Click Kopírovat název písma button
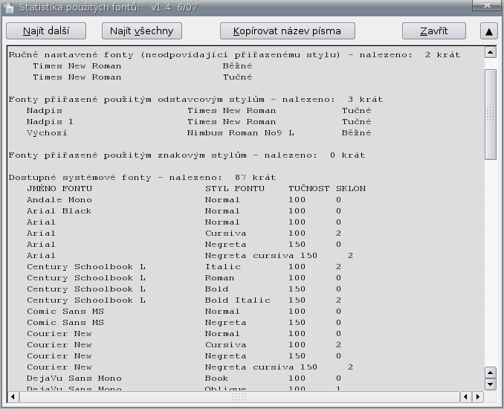 click(x=288, y=31)
